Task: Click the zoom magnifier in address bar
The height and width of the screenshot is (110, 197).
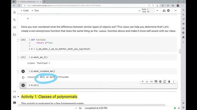Action: click(153, 5)
